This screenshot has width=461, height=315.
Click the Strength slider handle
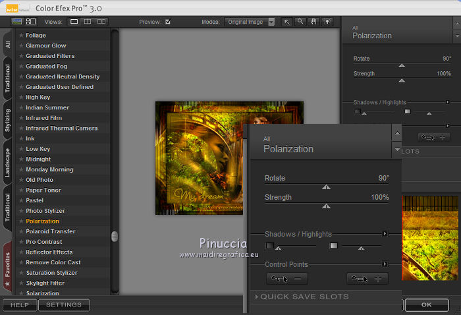point(325,206)
